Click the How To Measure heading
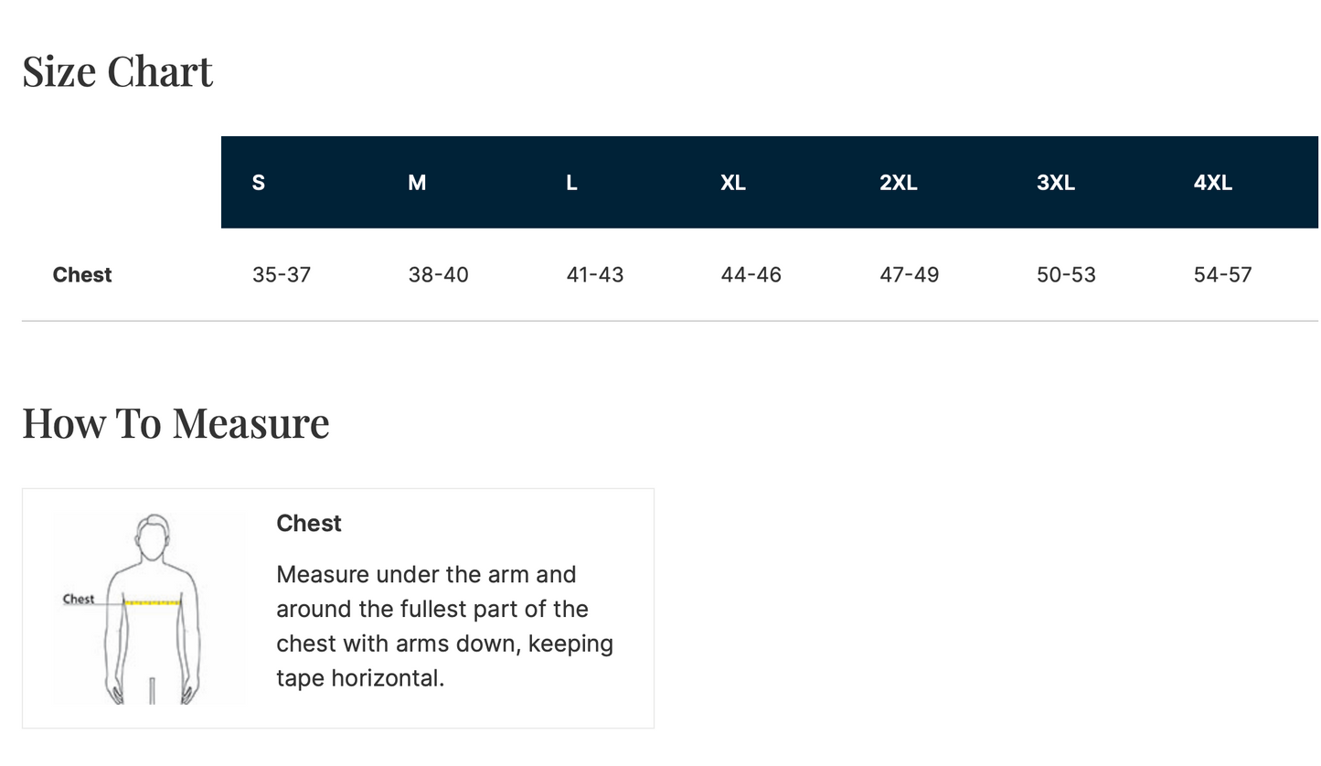 [x=176, y=422]
